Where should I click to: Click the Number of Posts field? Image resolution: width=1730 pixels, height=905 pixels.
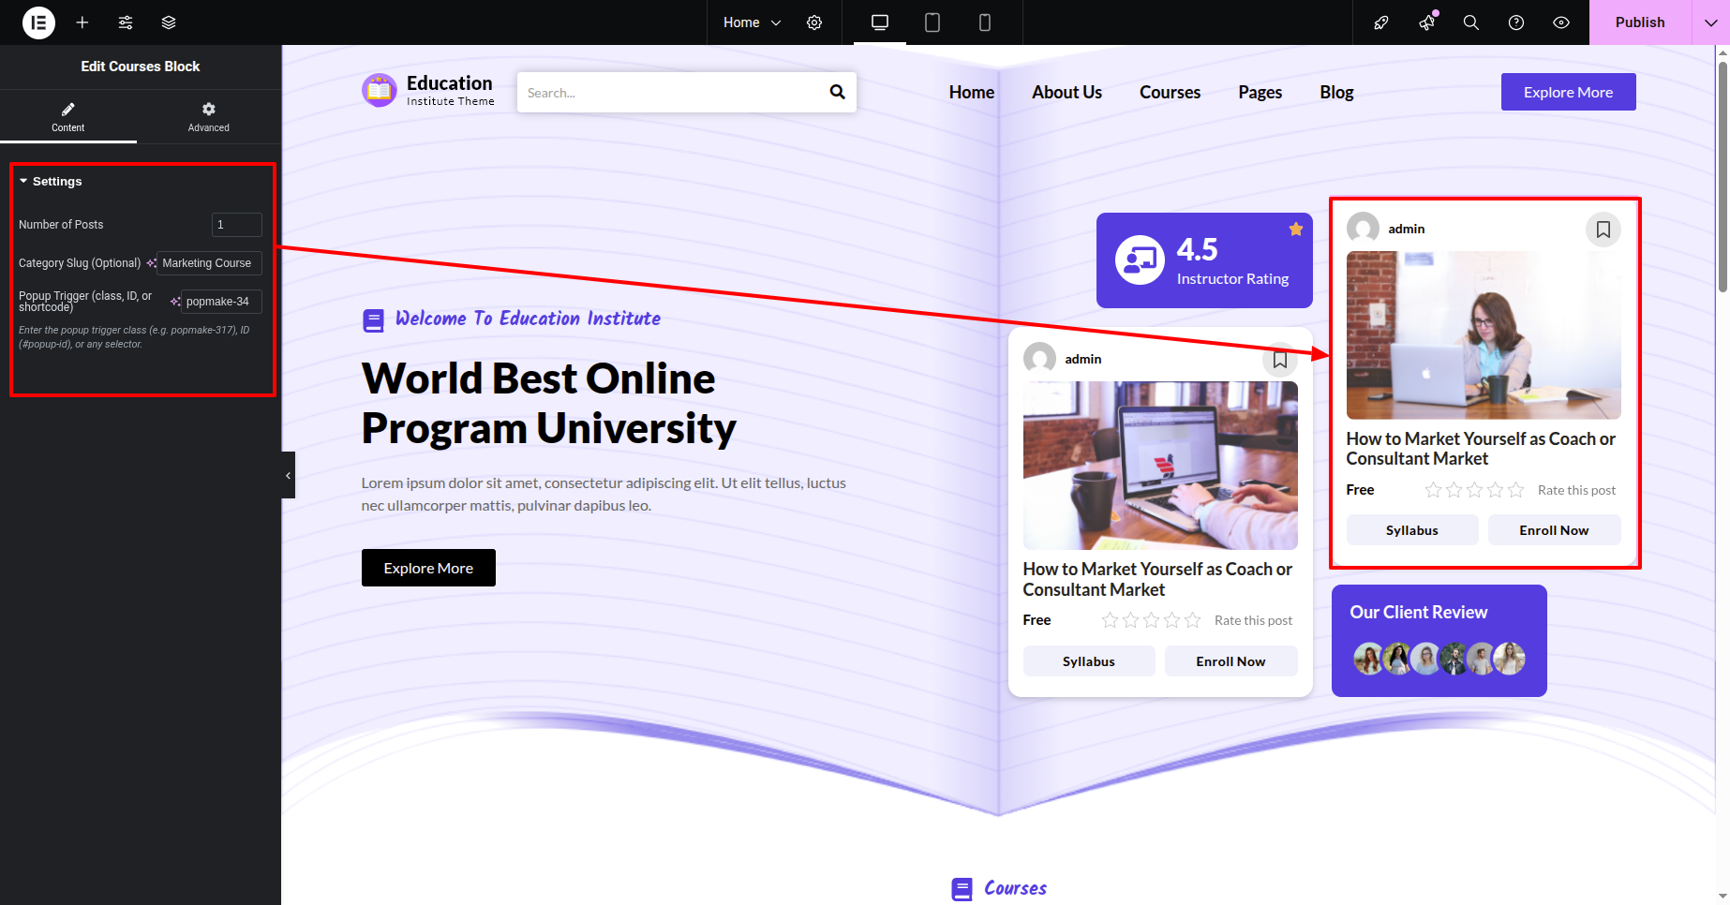click(237, 225)
